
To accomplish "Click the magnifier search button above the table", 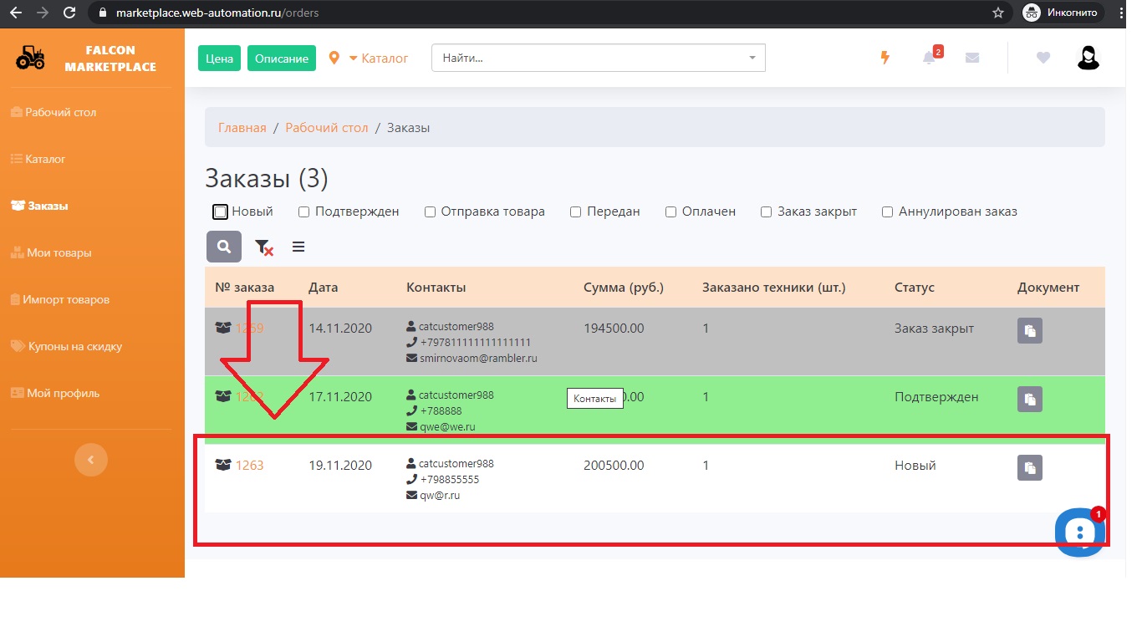I will coord(224,247).
